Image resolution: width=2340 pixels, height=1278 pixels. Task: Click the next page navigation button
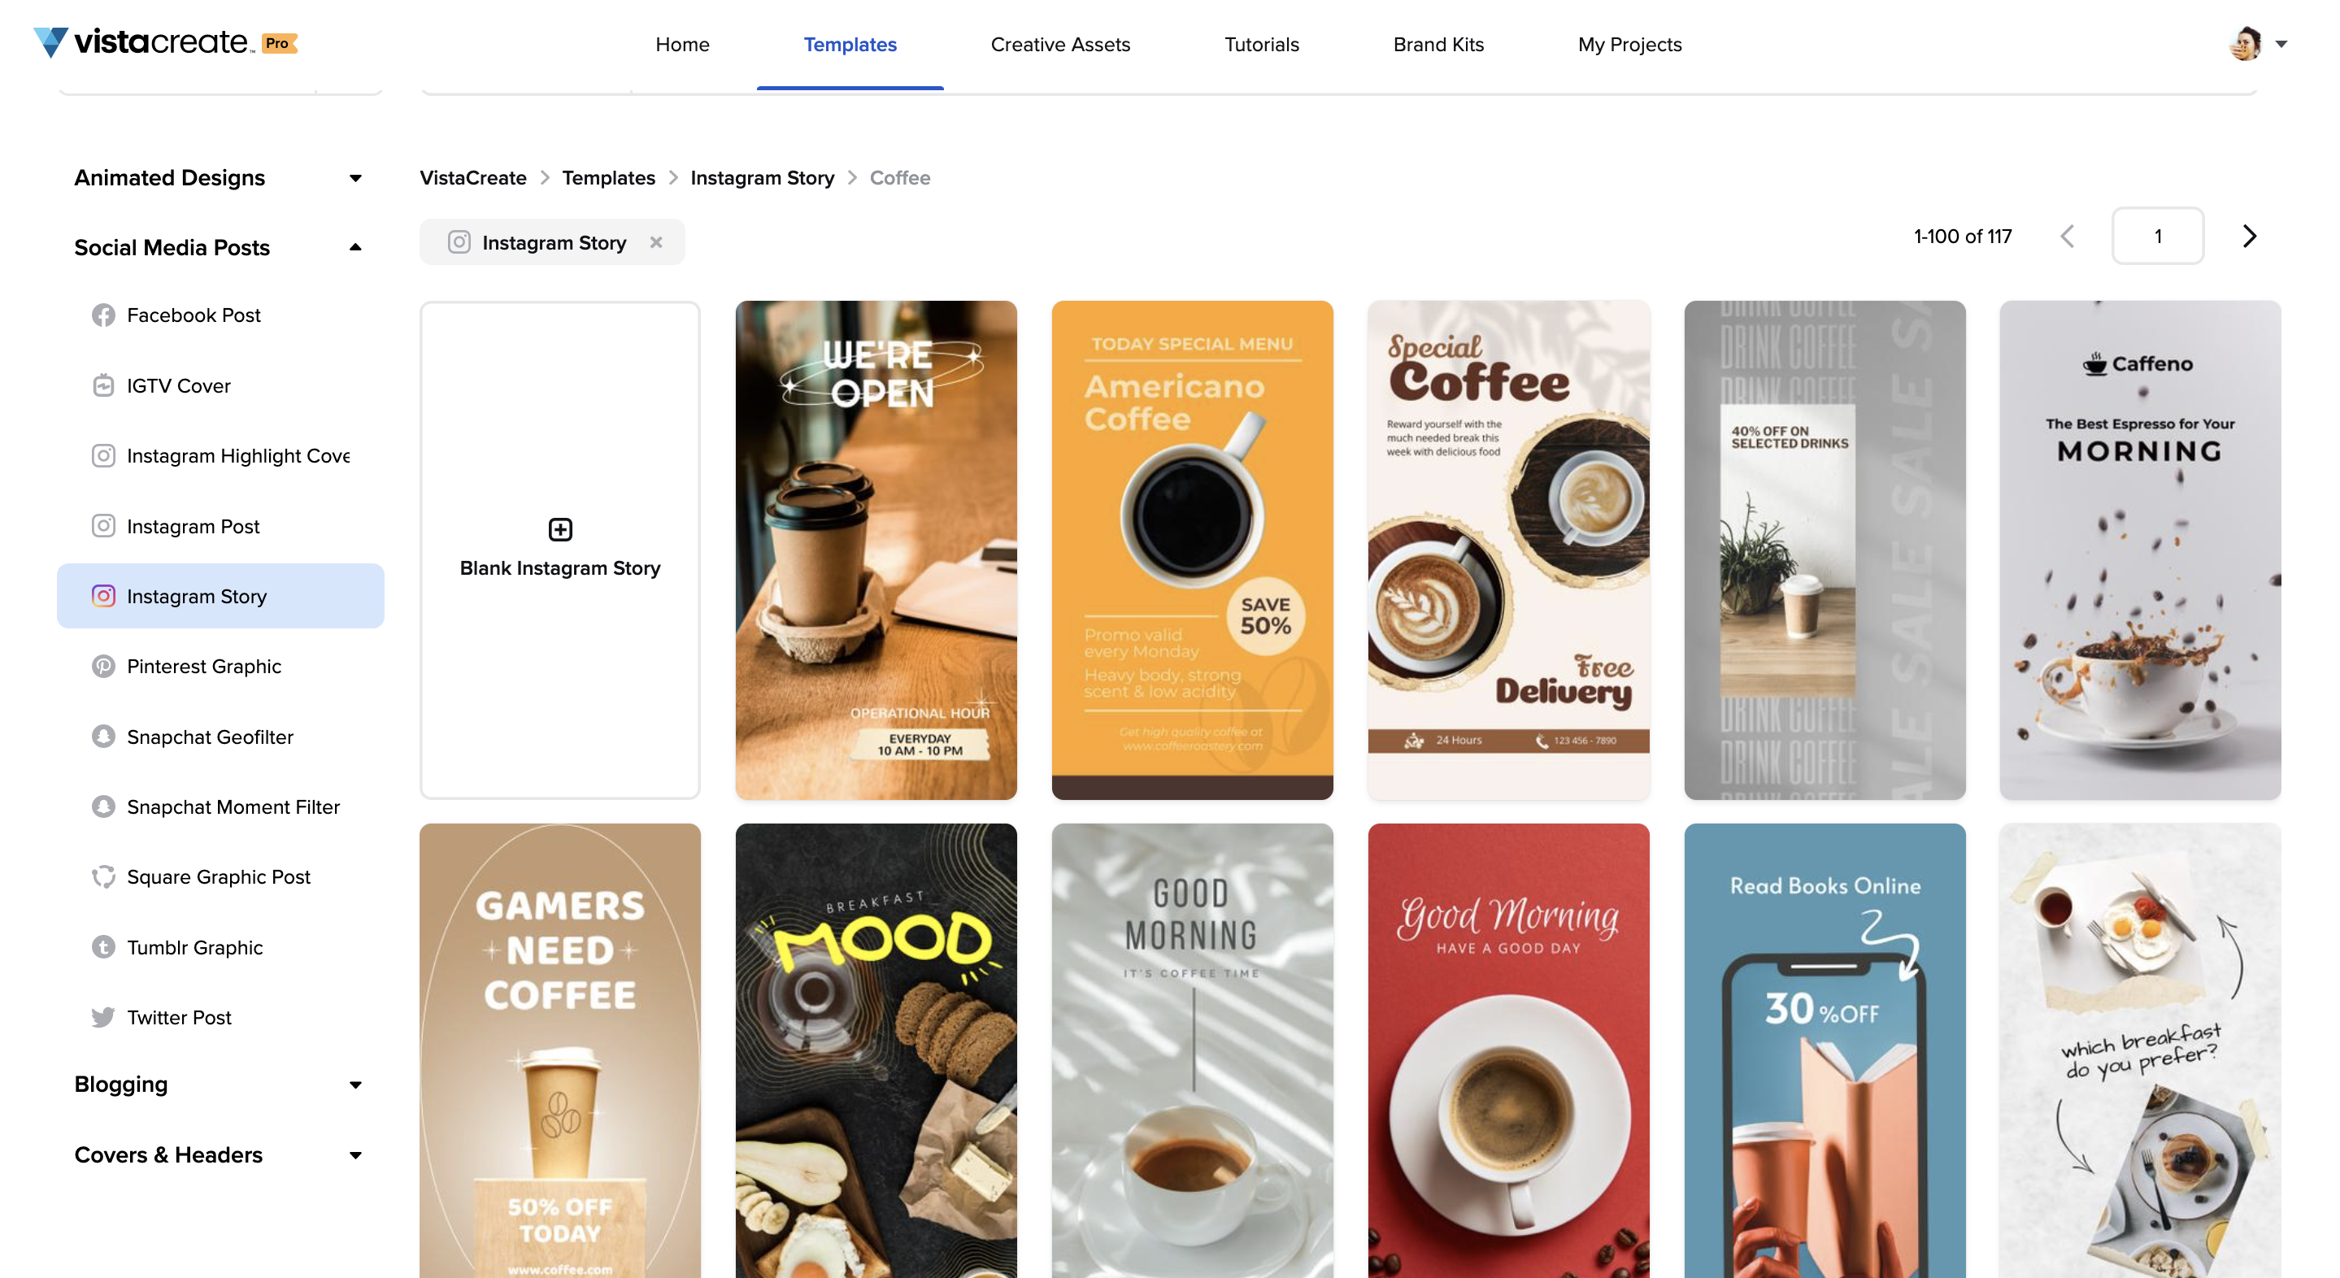pos(2252,236)
